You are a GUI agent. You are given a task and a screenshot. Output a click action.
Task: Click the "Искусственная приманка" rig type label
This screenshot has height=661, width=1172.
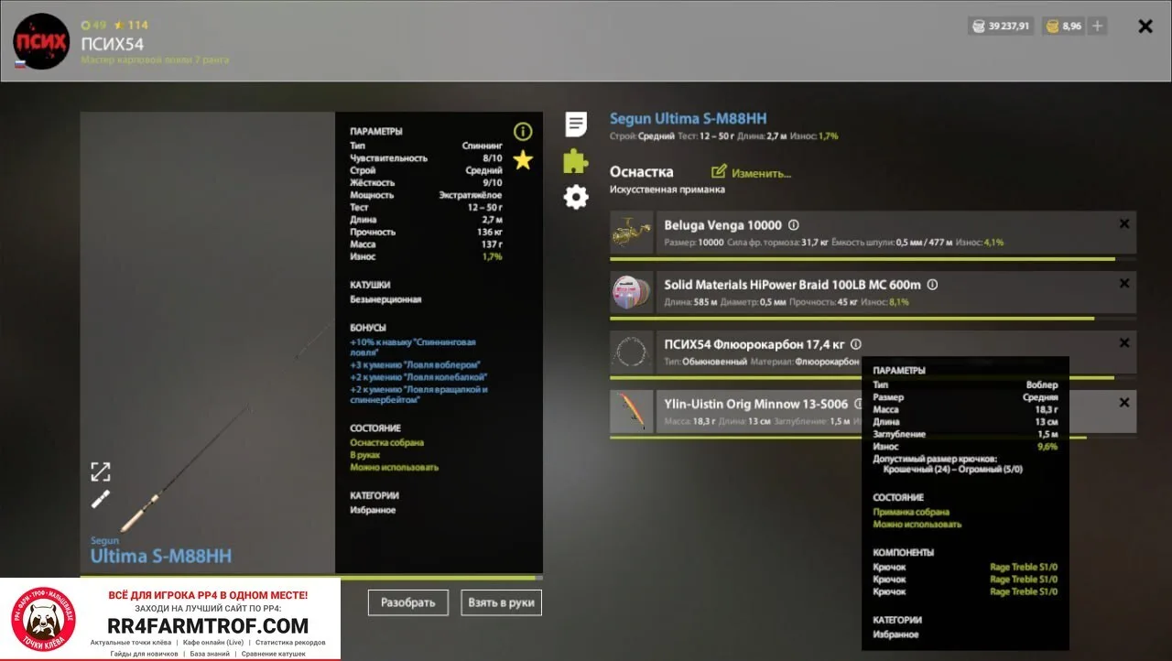coord(667,190)
